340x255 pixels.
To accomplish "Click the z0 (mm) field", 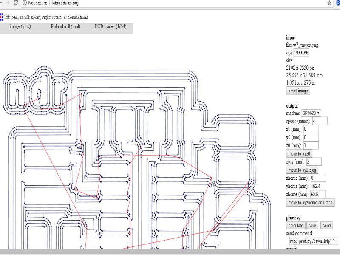I will tap(311, 145).
